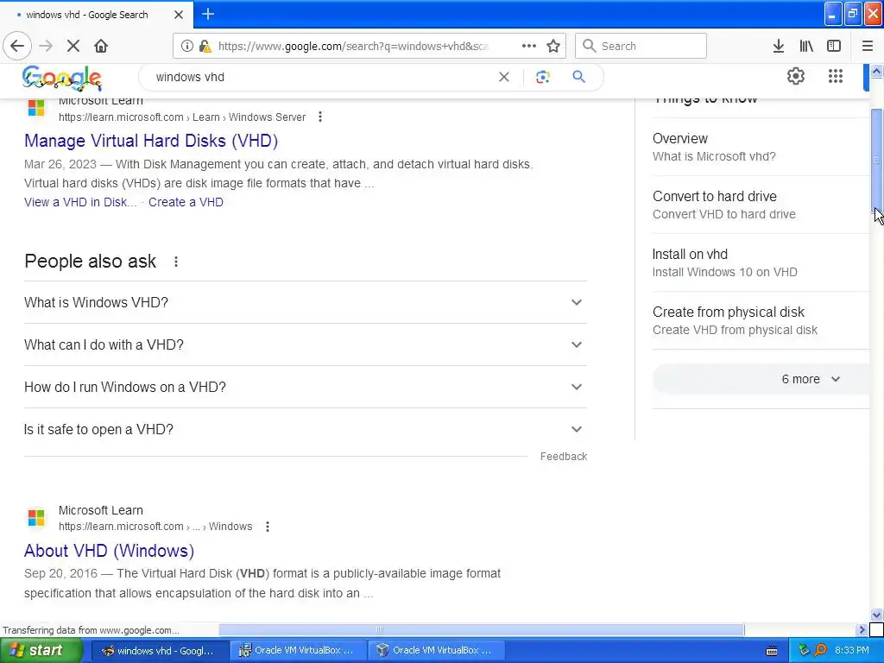Click the keyboard icon in system tray
Viewport: 884px width, 663px height.
(772, 651)
